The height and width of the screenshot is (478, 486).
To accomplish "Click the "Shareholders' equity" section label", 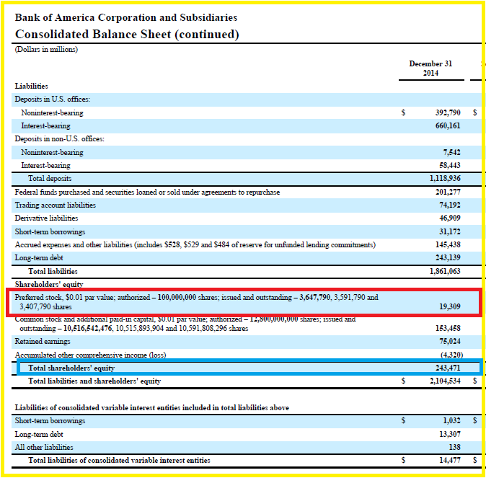I will pyautogui.click(x=49, y=284).
